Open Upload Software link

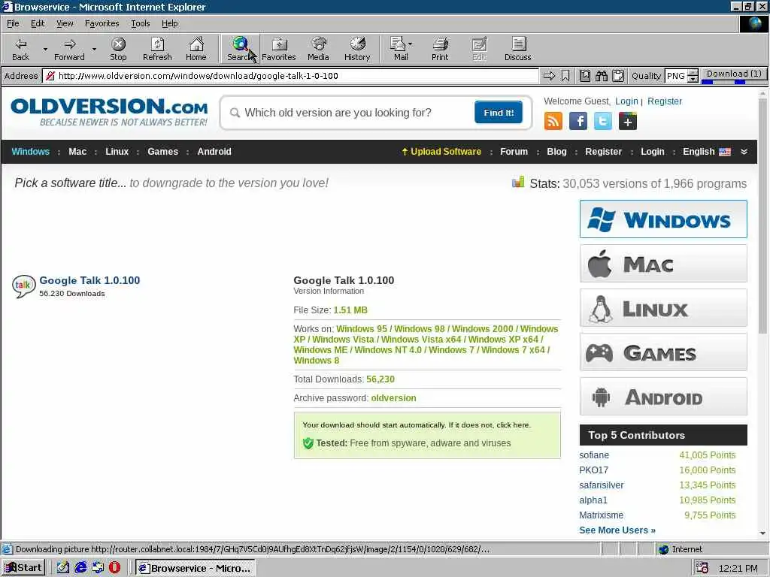pyautogui.click(x=441, y=152)
